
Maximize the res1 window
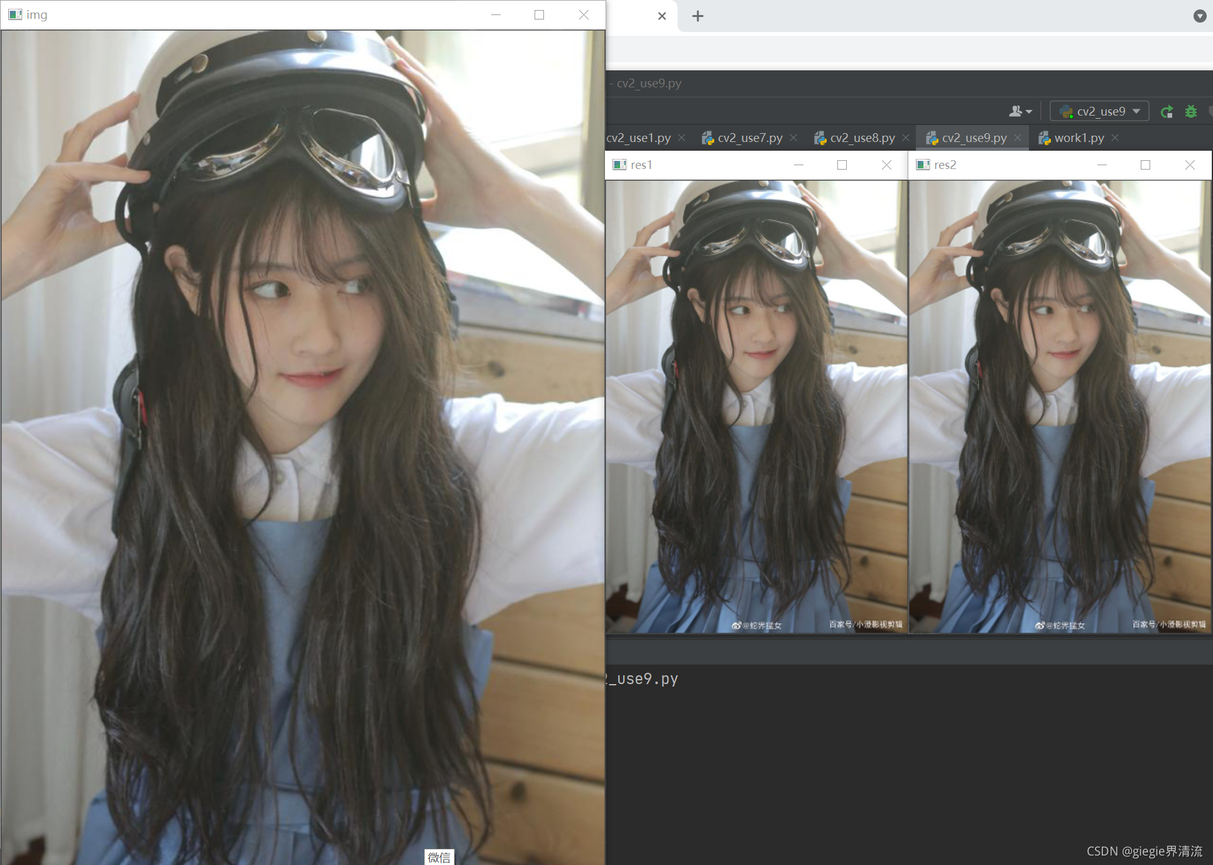[842, 165]
